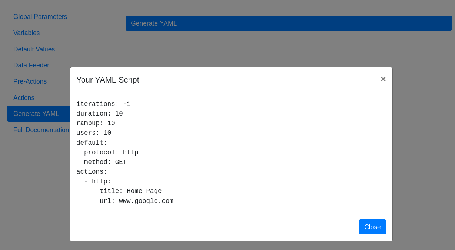Screen dimensions: 455x250
Task: Select the url www.google.com line
Action: [x=136, y=201]
